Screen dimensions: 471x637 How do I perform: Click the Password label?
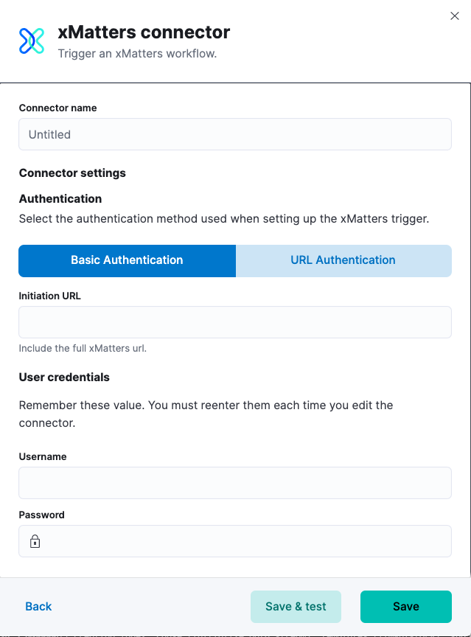pyautogui.click(x=41, y=515)
